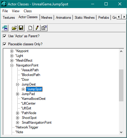Image resolution: width=127 pixels, height=138 pixels.
Task: Select the LiftCenter class
Action: [x=28, y=103]
